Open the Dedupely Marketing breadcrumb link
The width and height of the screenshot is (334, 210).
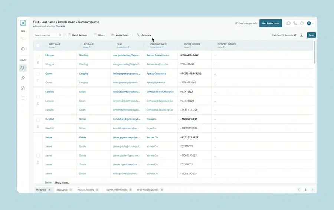tap(45, 26)
